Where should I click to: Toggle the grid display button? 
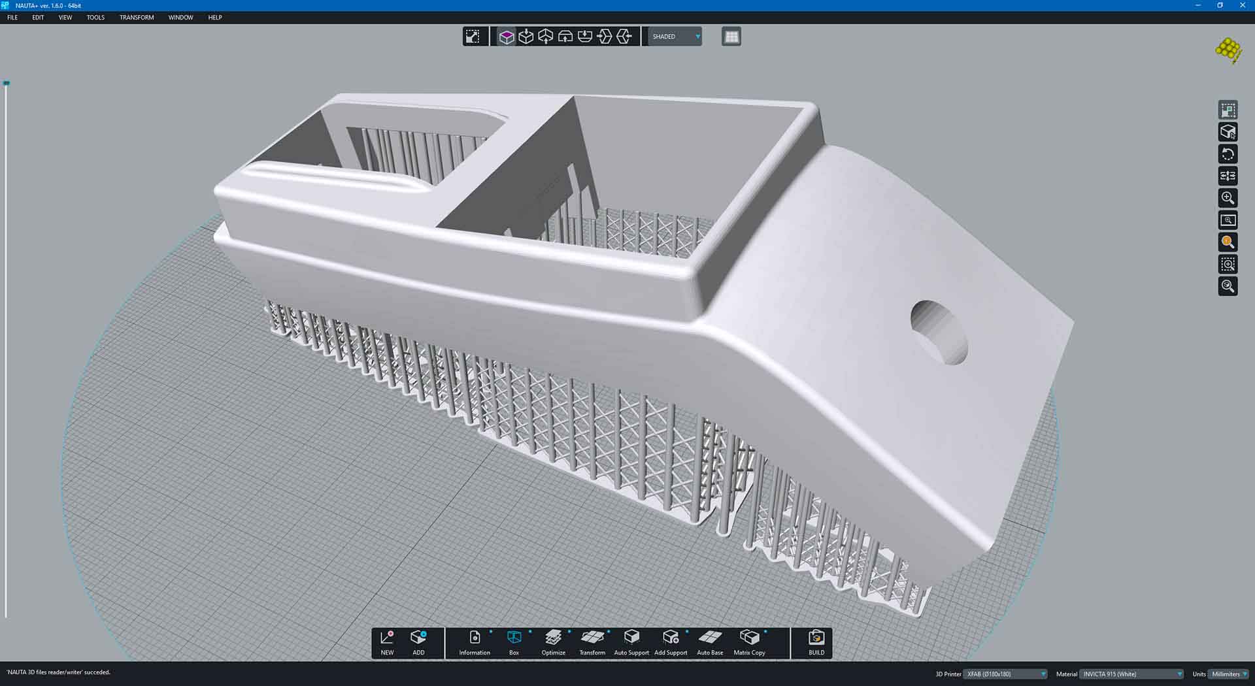coord(731,37)
